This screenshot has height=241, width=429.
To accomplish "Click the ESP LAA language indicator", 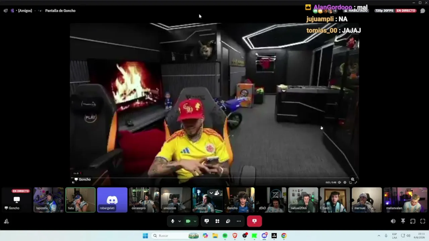I will point(394,236).
